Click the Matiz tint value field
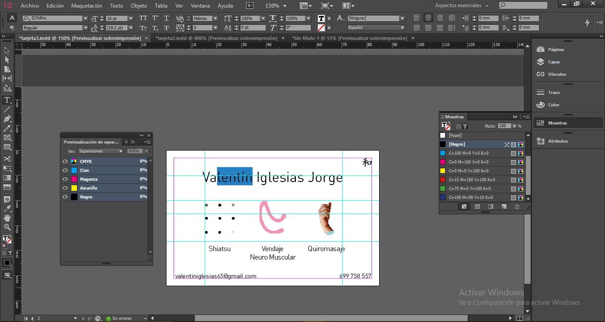605x322 pixels. pos(504,126)
